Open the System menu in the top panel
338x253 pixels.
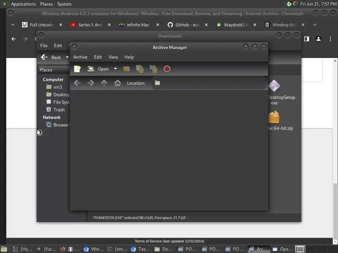click(x=64, y=4)
